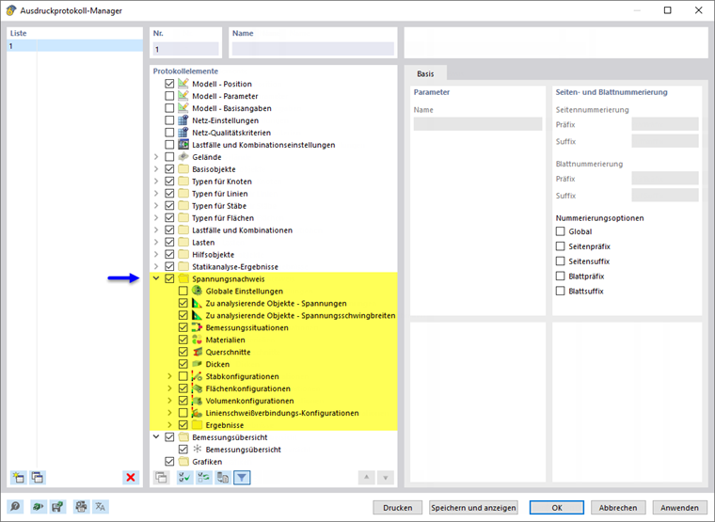
Task: Check the Globale Einstellungen checkbox
Action: tap(183, 291)
